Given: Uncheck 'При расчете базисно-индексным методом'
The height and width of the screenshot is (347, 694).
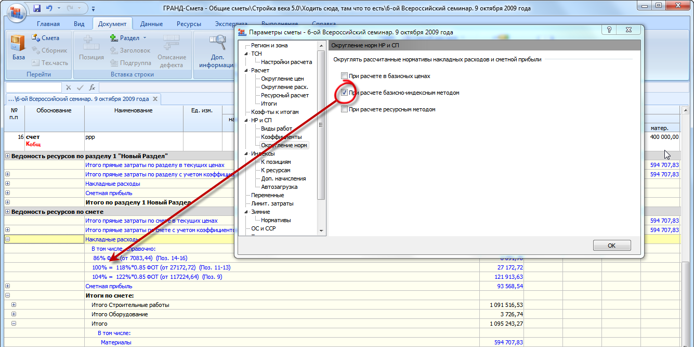Looking at the screenshot, I should point(344,93).
